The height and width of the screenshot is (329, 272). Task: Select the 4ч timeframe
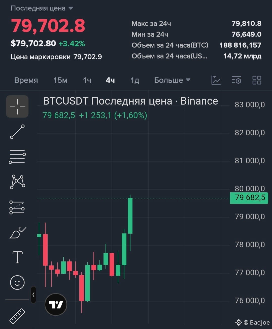coord(110,80)
